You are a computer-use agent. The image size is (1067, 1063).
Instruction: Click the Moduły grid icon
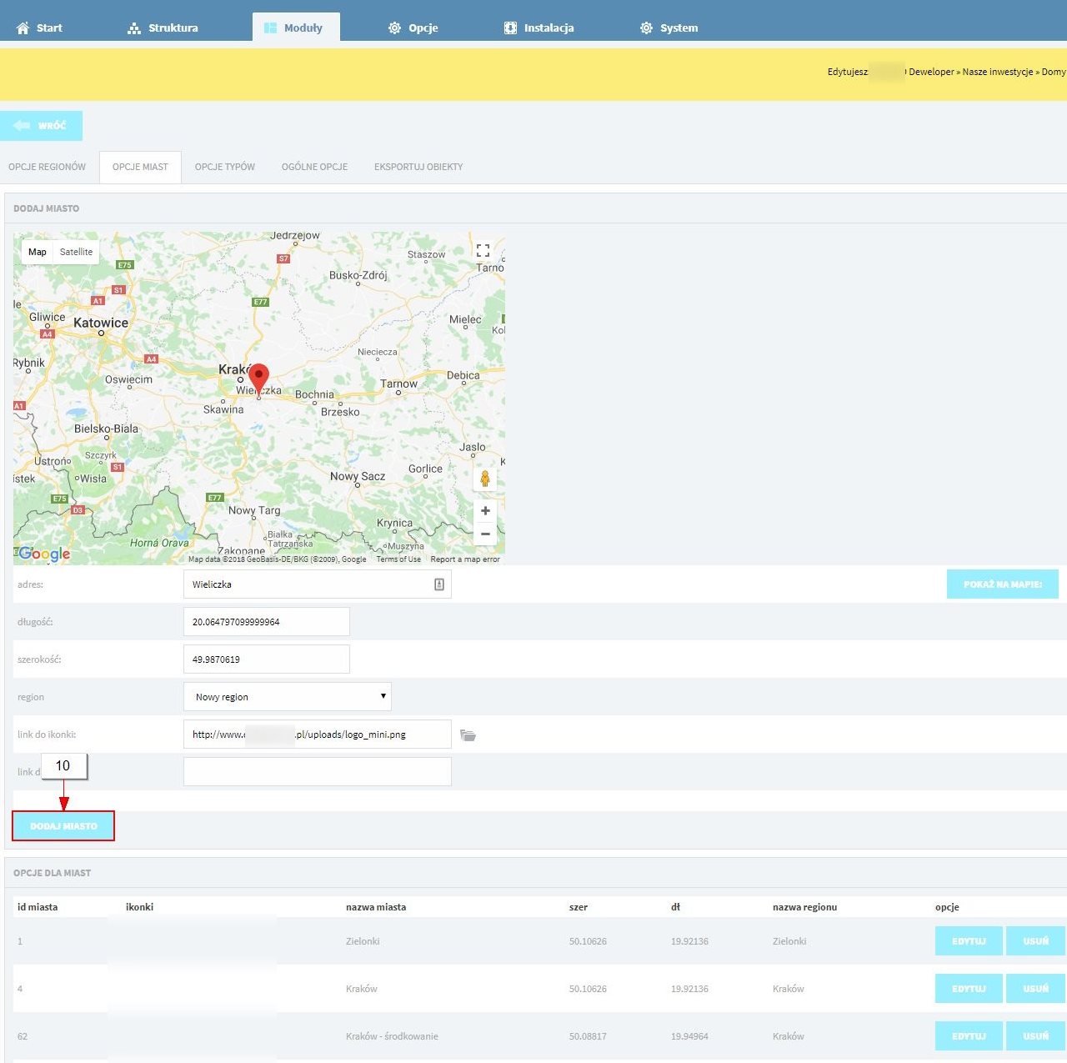(270, 28)
